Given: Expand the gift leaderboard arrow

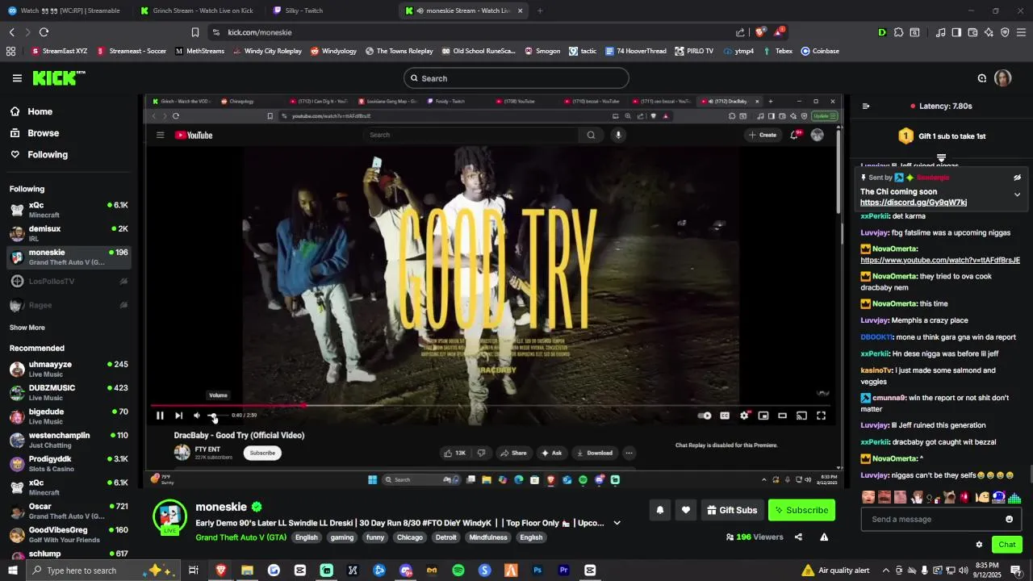Looking at the screenshot, I should click(941, 157).
